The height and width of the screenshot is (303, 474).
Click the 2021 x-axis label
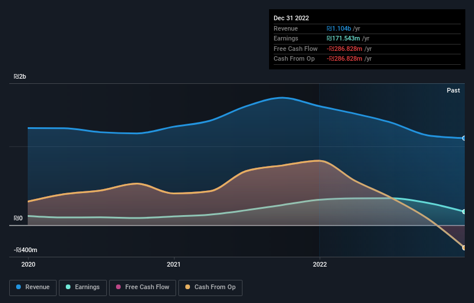point(174,264)
